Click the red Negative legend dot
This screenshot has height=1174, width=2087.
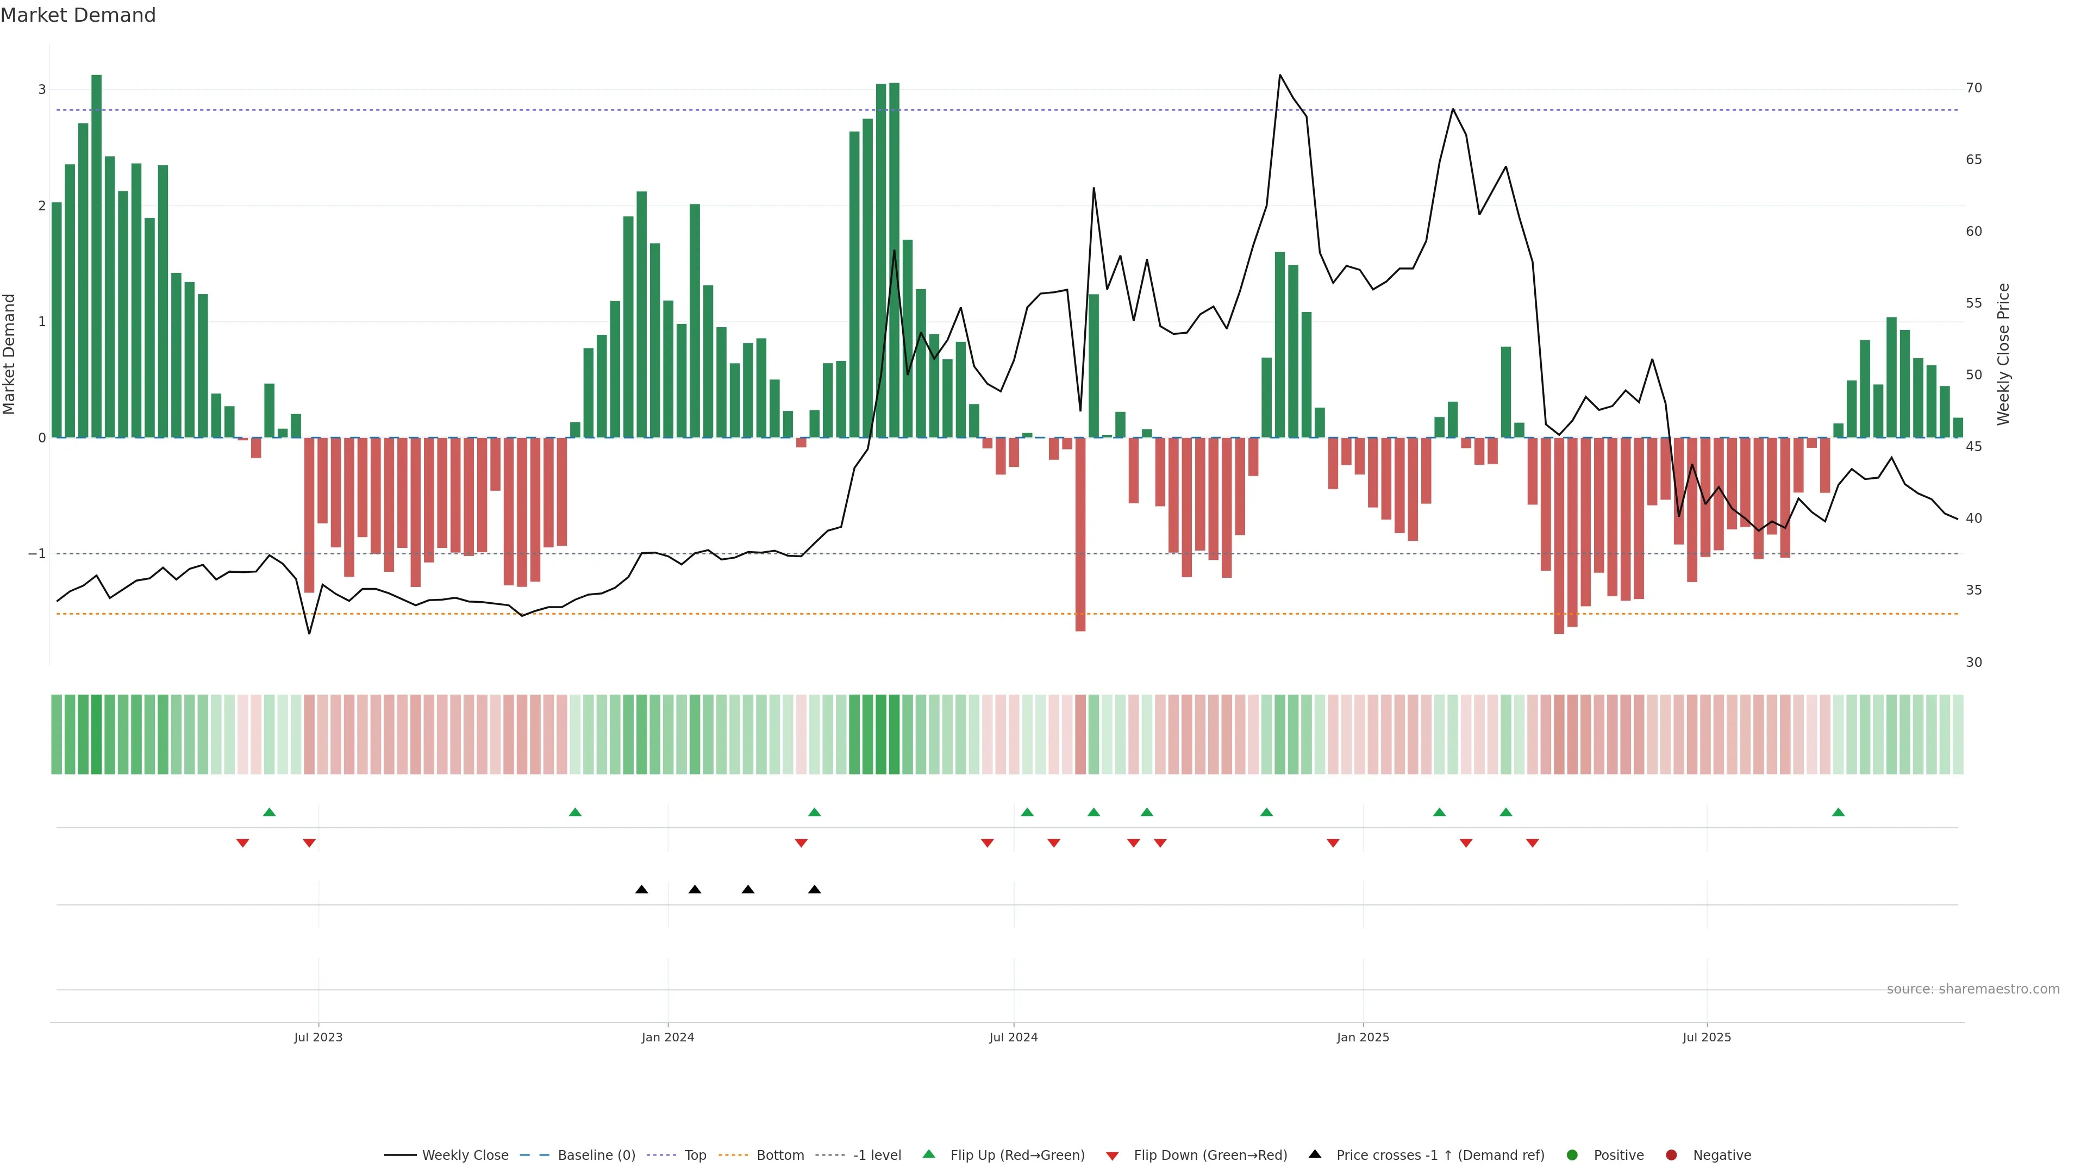1671,1156
